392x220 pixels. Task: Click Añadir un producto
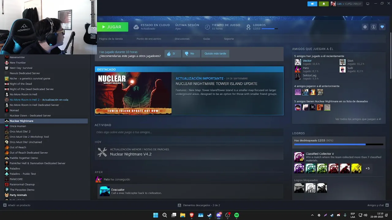coord(17,205)
